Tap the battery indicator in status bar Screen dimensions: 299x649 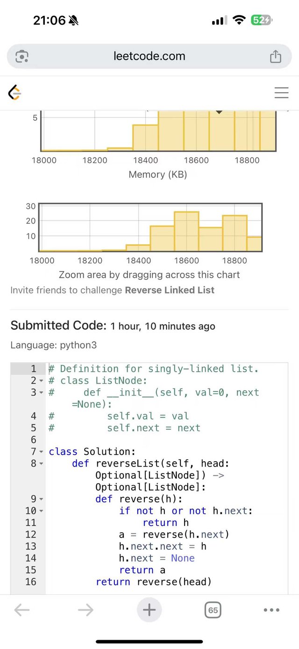click(x=261, y=20)
